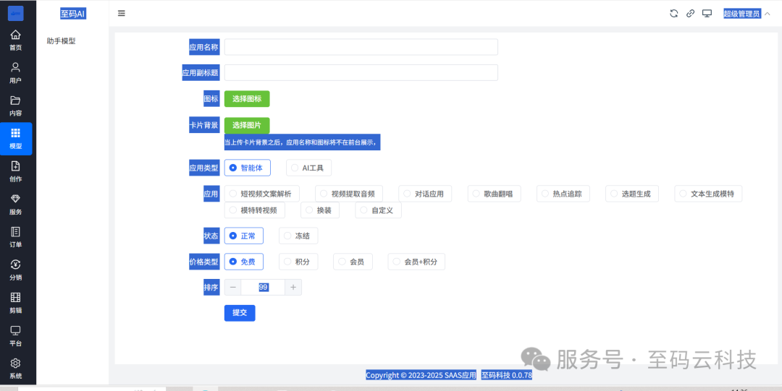The image size is (782, 391).
Task: Expand the 超级管理员 account dropdown
Action: click(x=747, y=14)
